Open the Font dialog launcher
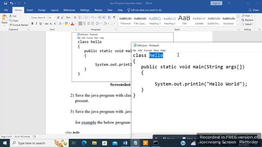Viewport: 262px width, 147px height. [x=76, y=29]
